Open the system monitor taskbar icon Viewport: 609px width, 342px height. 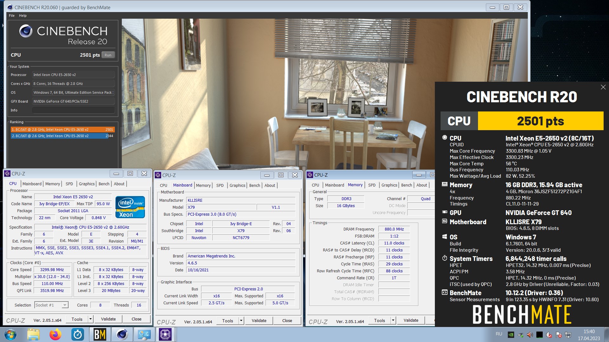pyautogui.click(x=144, y=334)
